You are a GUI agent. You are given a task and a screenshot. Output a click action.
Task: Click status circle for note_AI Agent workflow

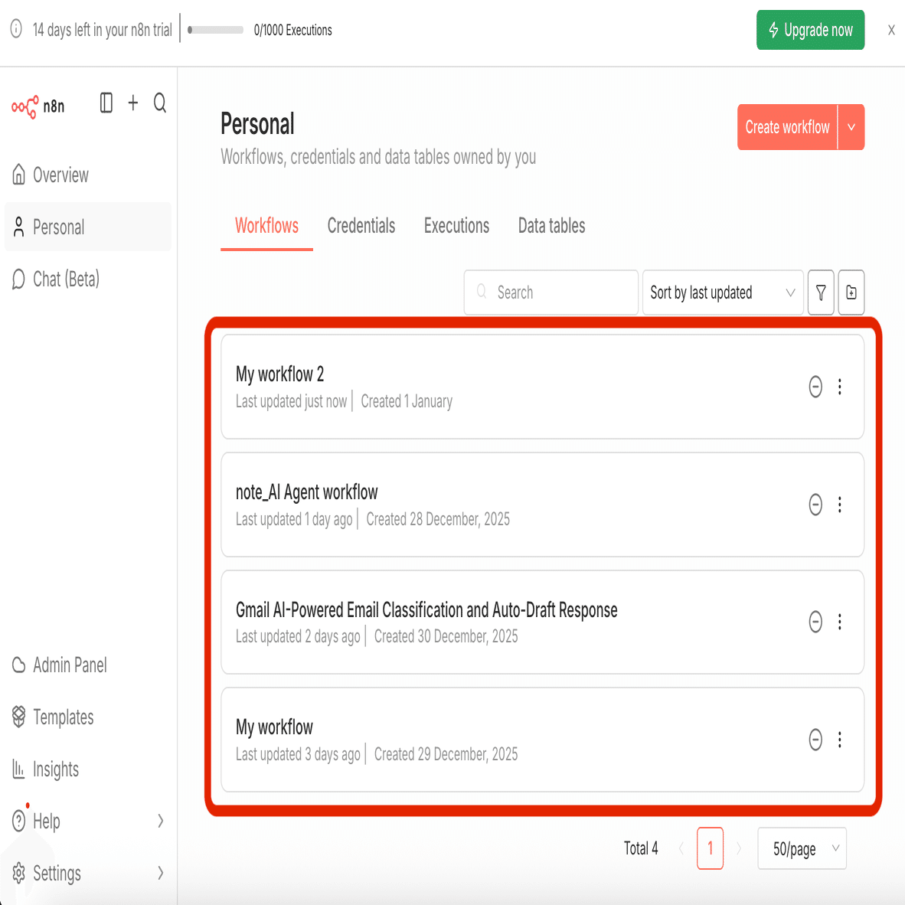click(815, 505)
